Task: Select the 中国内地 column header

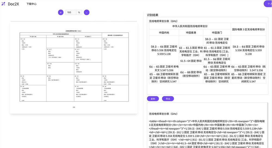Action: click(x=164, y=33)
